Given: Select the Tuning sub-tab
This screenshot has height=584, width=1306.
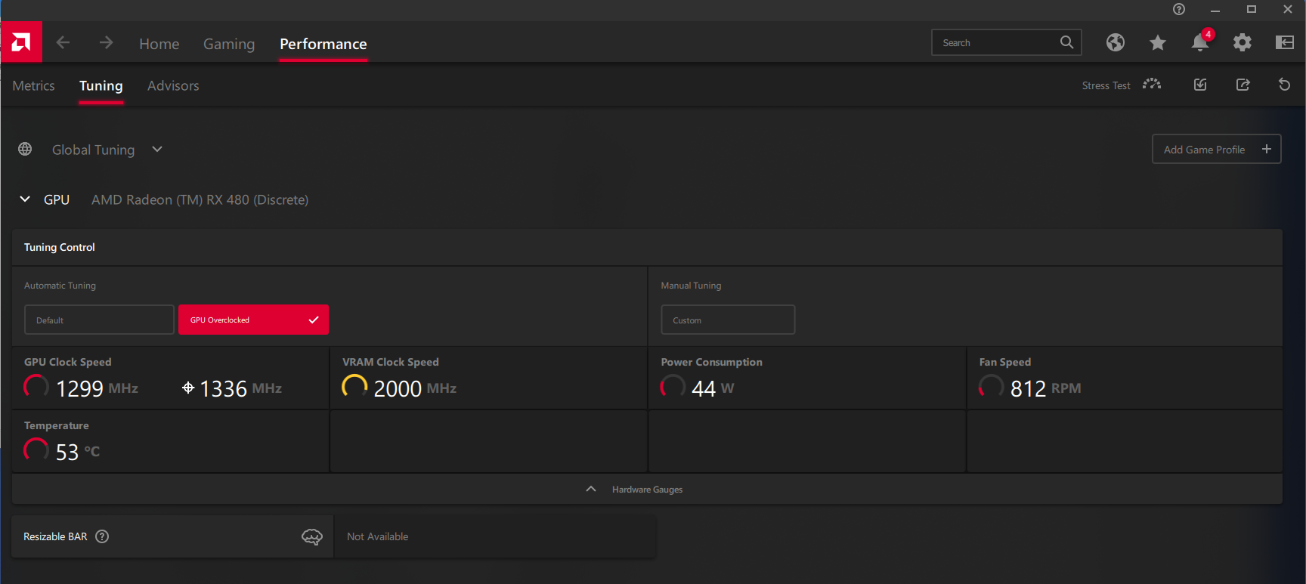Looking at the screenshot, I should 101,85.
